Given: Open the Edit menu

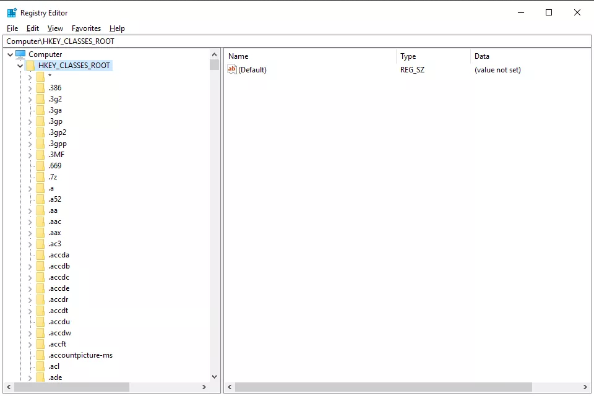Looking at the screenshot, I should click(x=33, y=28).
